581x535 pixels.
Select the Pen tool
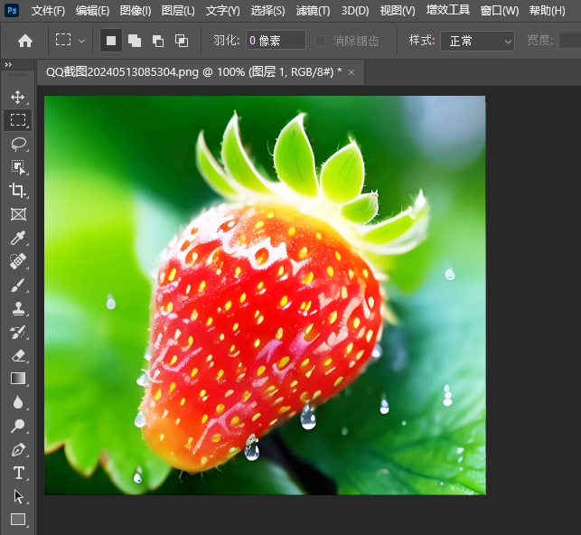pyautogui.click(x=18, y=449)
